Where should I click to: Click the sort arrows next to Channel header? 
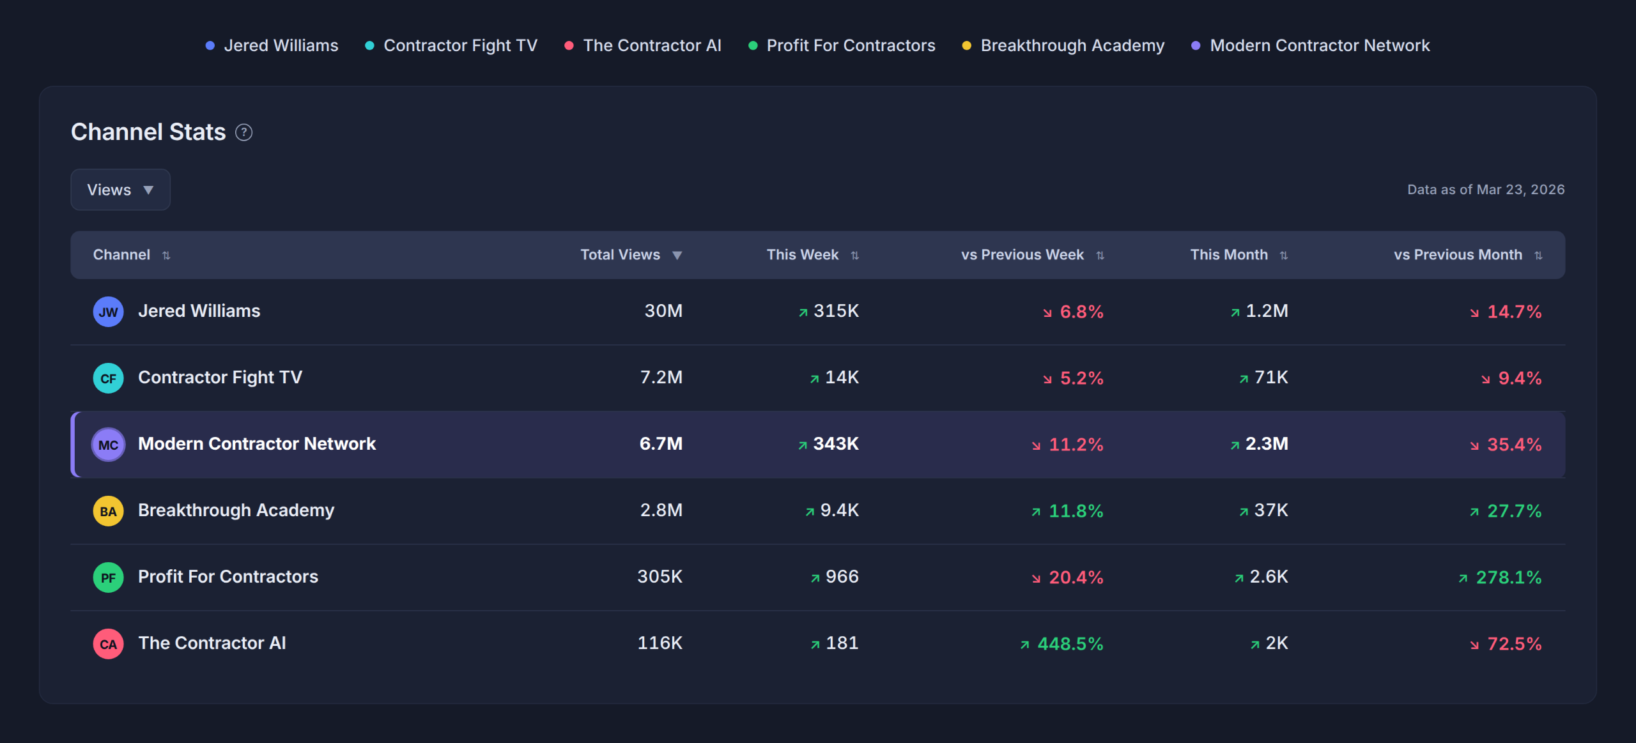(x=166, y=256)
